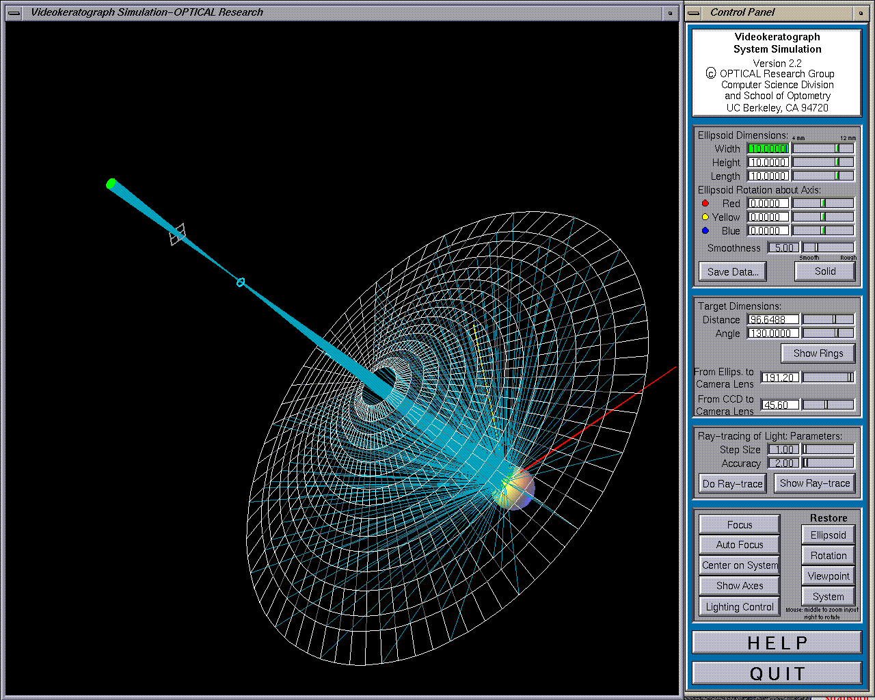Screen dimensions: 875x700
Task: Click the green light source dot
Action: (x=111, y=184)
